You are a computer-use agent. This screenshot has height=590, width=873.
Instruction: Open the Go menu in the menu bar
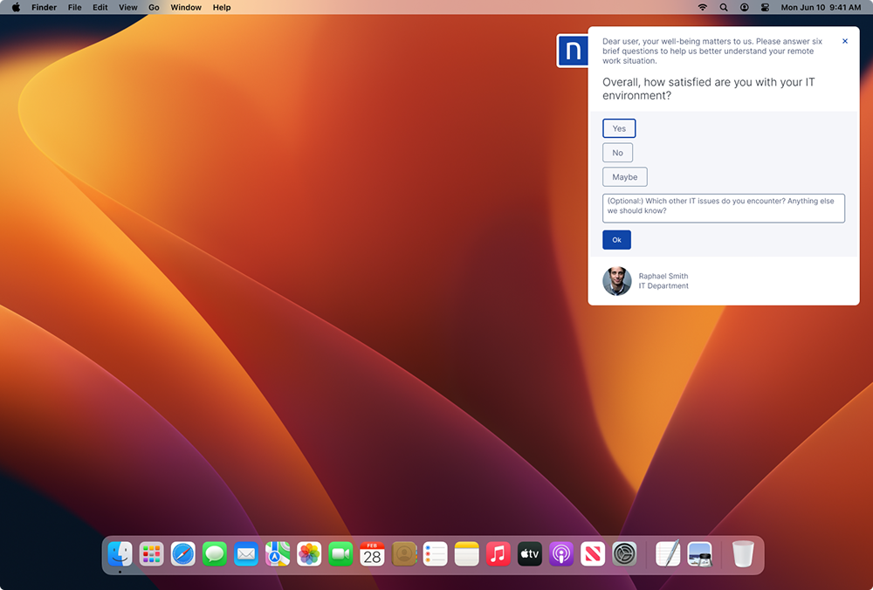coord(154,7)
